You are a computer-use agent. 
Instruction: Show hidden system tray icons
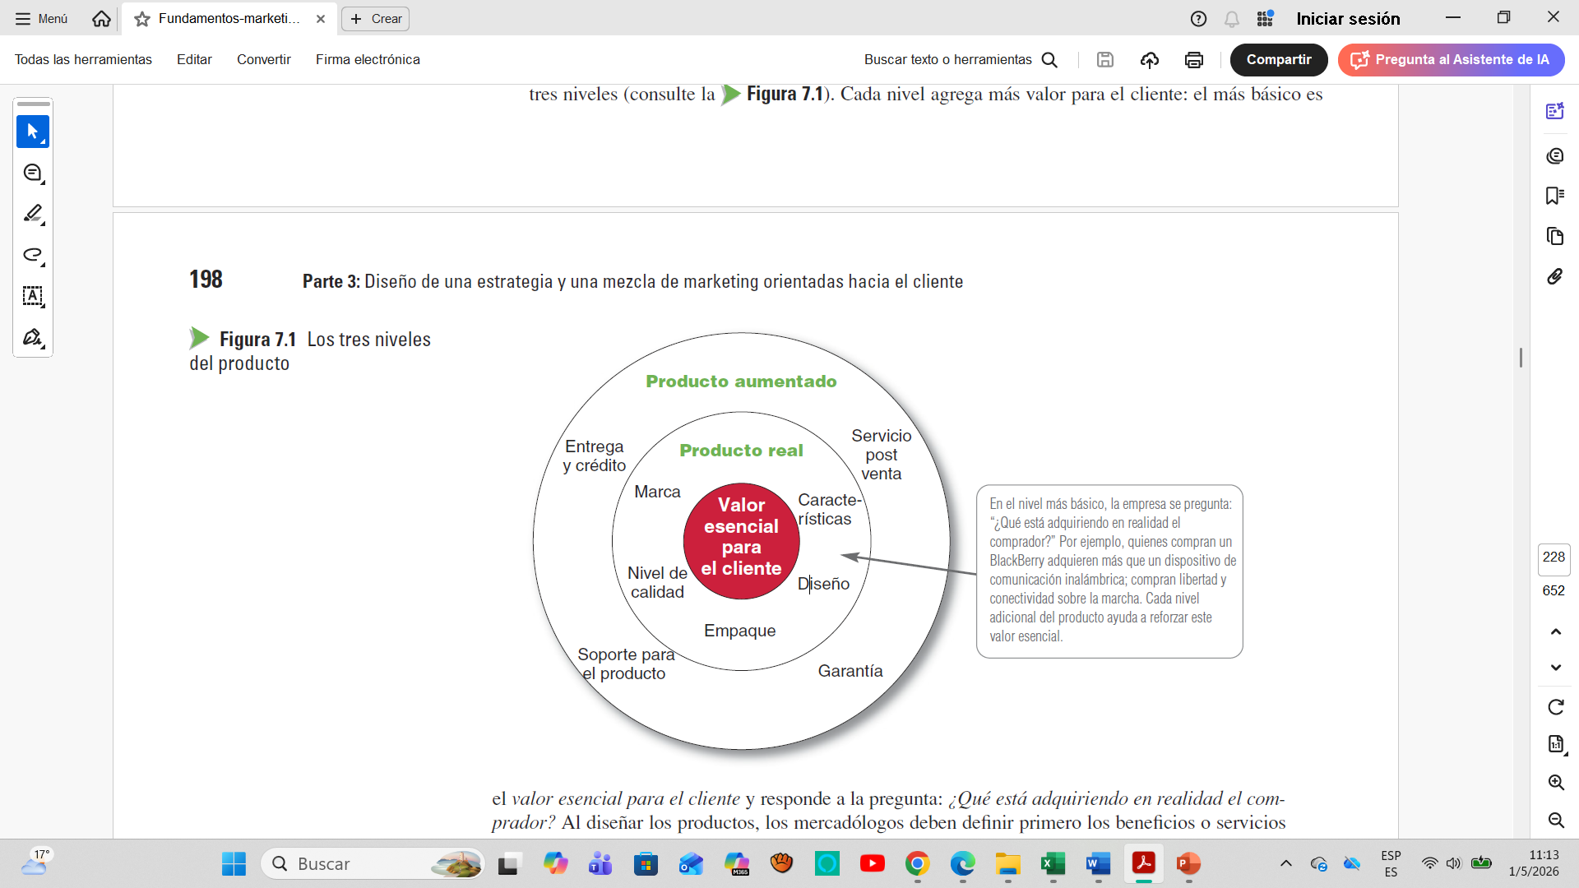click(1286, 863)
